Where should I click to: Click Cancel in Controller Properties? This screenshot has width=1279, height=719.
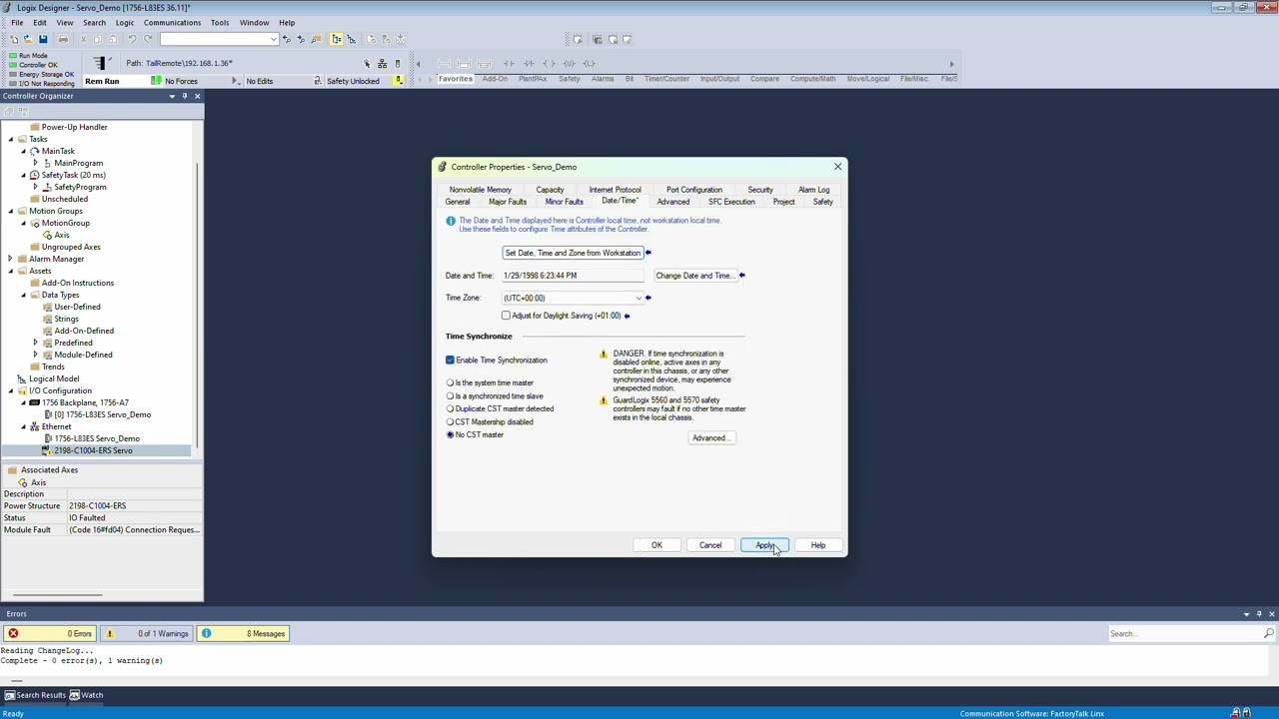(710, 545)
